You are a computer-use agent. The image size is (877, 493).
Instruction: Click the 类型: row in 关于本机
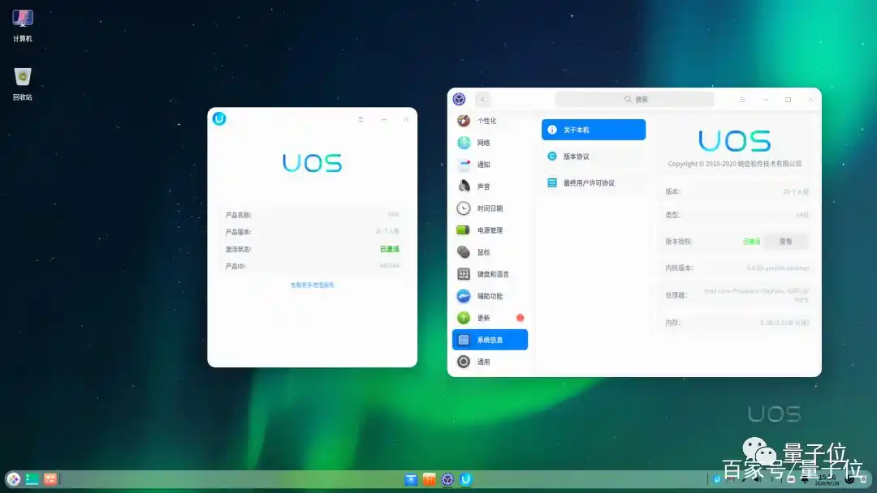point(737,215)
